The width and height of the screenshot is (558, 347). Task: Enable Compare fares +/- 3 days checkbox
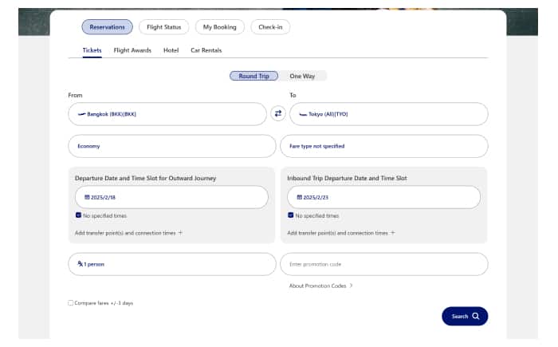coord(71,303)
